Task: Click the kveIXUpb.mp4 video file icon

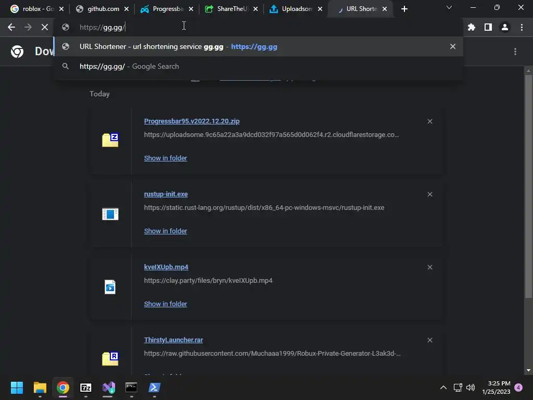Action: click(x=110, y=287)
